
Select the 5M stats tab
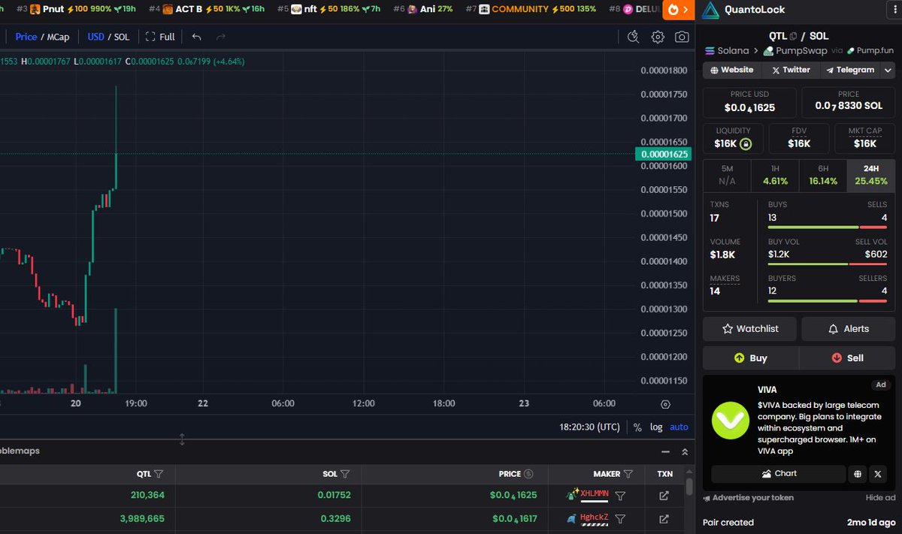[727, 175]
